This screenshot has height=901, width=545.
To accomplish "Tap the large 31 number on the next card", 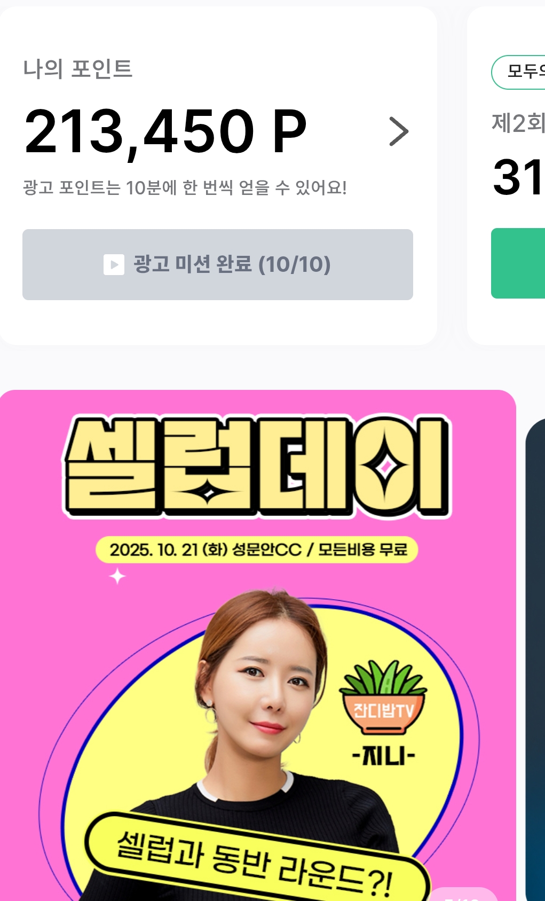I will pos(518,177).
